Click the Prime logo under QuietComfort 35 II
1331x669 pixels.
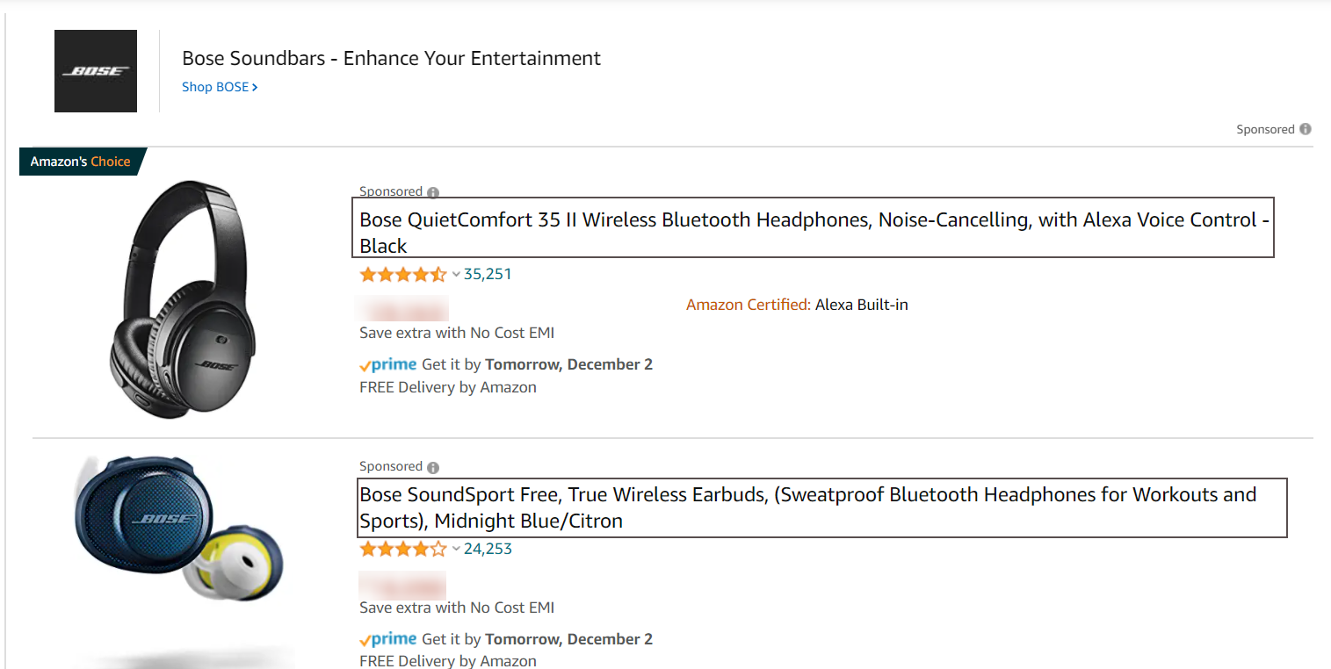[x=387, y=364]
